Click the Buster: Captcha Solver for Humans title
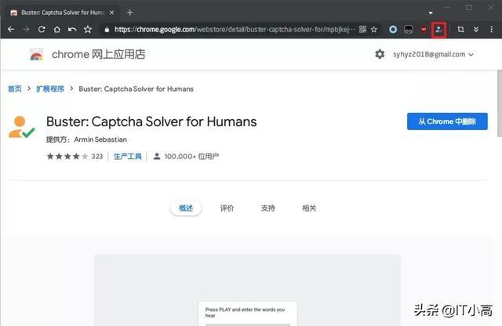 pyautogui.click(x=151, y=121)
